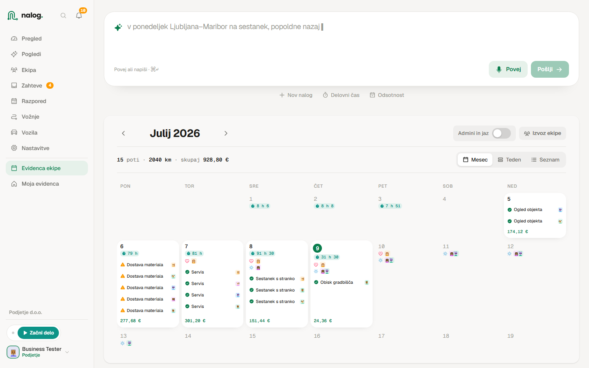The height and width of the screenshot is (368, 589).
Task: Click the 301,20 € total on day 7
Action: [195, 321]
